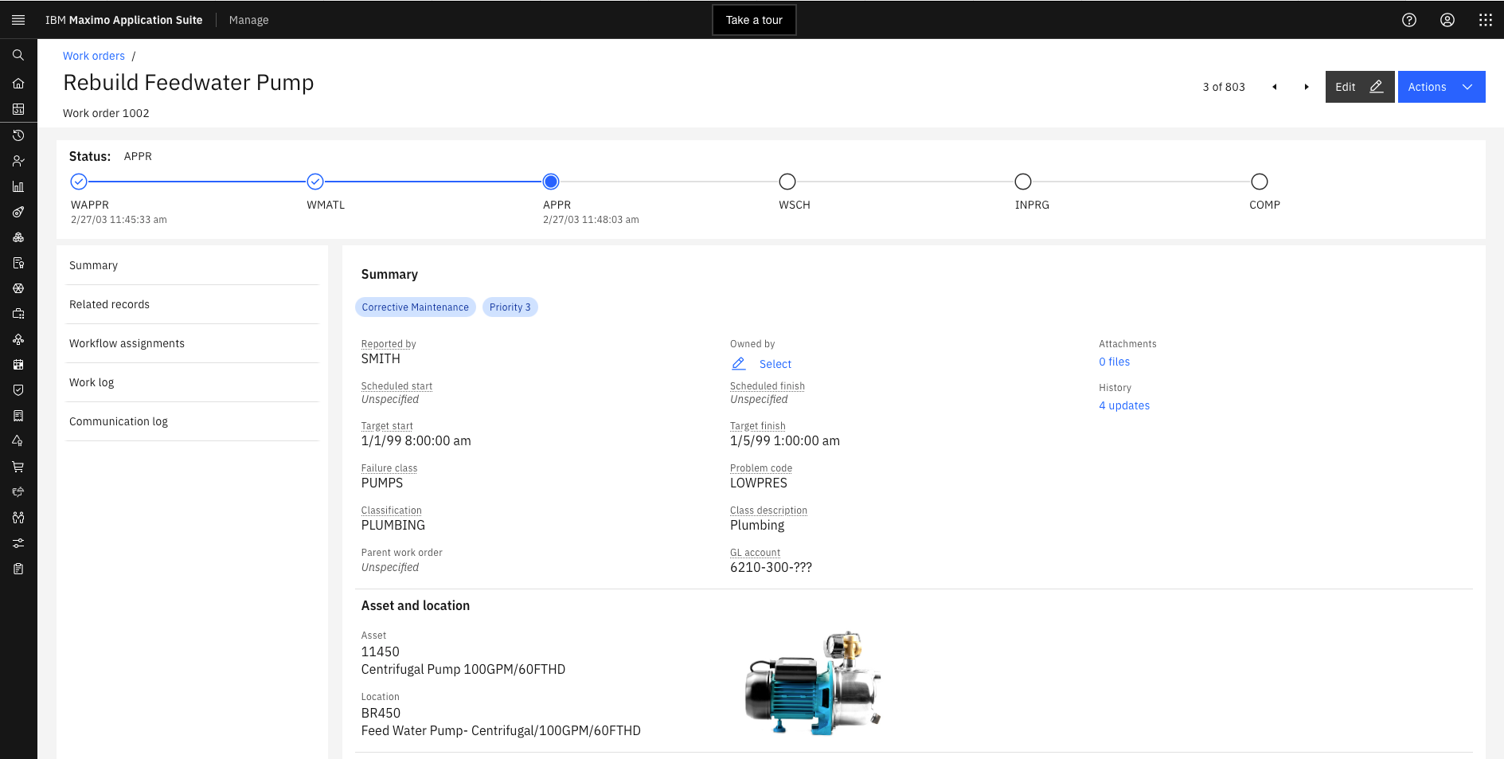Viewport: 1504px width, 759px height.
Task: Open the clipboard icon at sidebar bottom
Action: 18,569
